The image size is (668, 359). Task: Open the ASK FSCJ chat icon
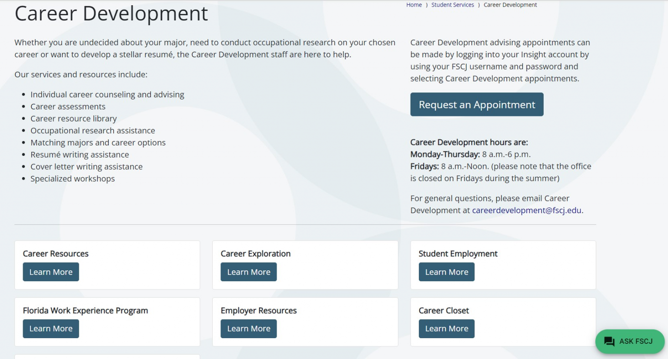609,341
